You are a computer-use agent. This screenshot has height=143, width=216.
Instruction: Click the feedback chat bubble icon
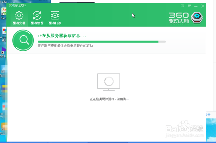point(182,6)
